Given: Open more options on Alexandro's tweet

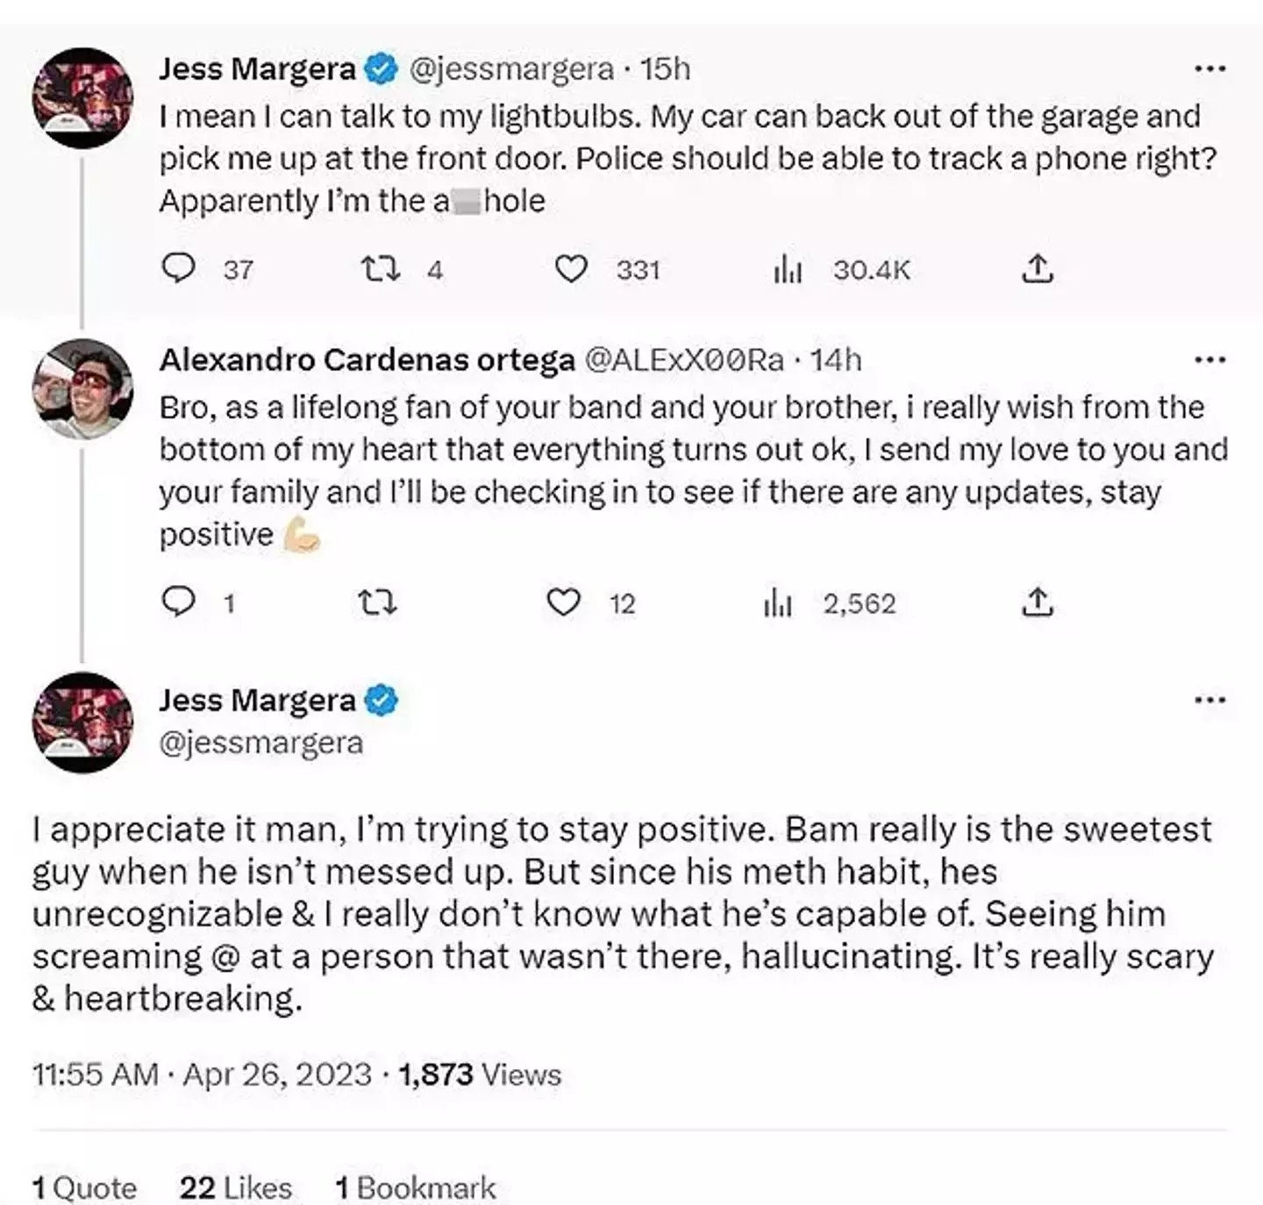Looking at the screenshot, I should 1210,360.
